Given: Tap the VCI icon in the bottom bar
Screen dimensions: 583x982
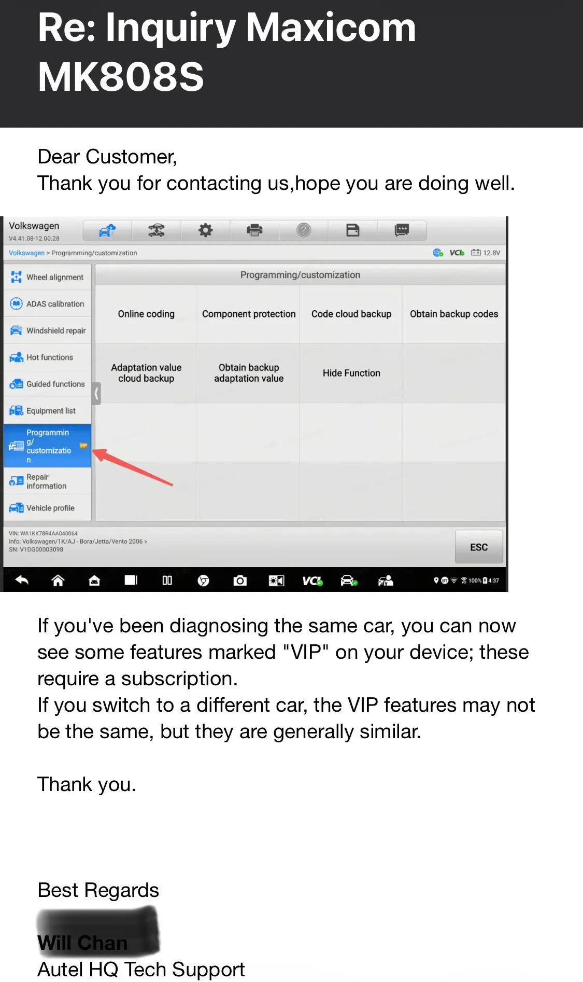Looking at the screenshot, I should pos(312,580).
